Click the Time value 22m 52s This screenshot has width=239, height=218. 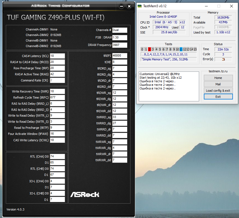(223, 49)
